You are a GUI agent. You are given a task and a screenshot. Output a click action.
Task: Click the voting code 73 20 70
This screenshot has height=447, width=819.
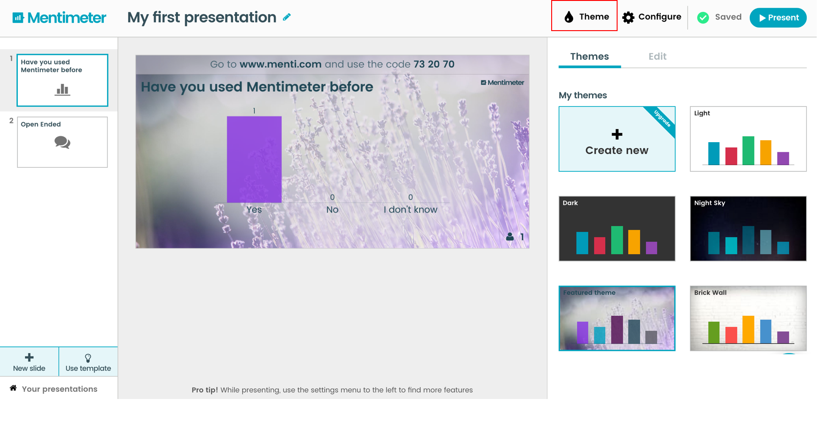click(434, 64)
